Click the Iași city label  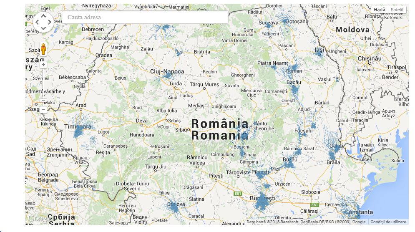click(x=319, y=50)
